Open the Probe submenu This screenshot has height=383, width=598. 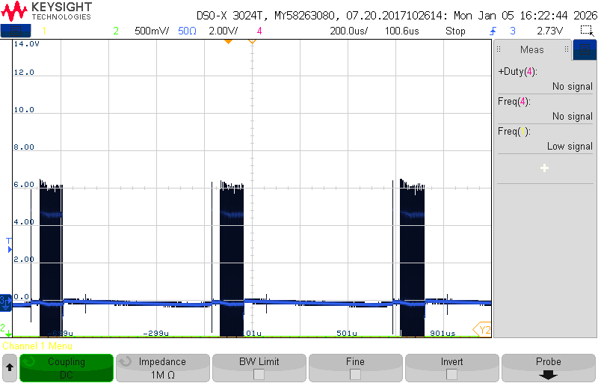pos(549,368)
